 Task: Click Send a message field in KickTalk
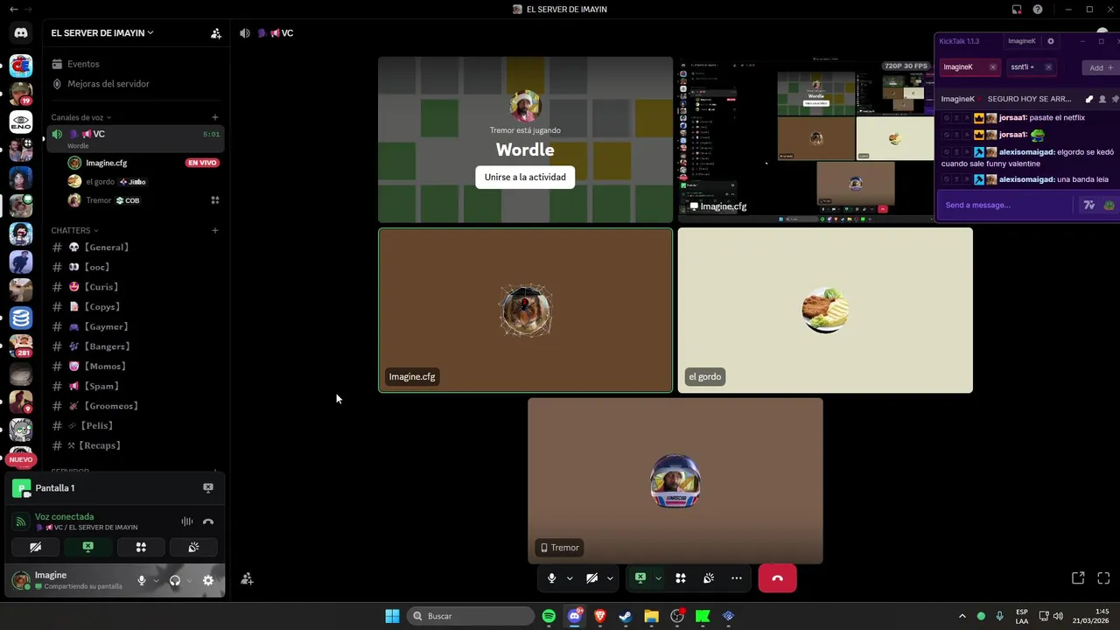(x=1006, y=205)
